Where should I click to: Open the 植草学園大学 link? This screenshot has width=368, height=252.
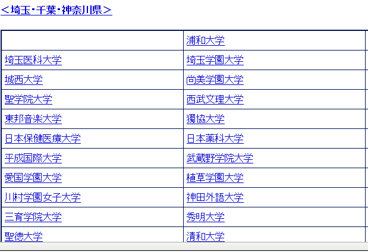tap(215, 178)
